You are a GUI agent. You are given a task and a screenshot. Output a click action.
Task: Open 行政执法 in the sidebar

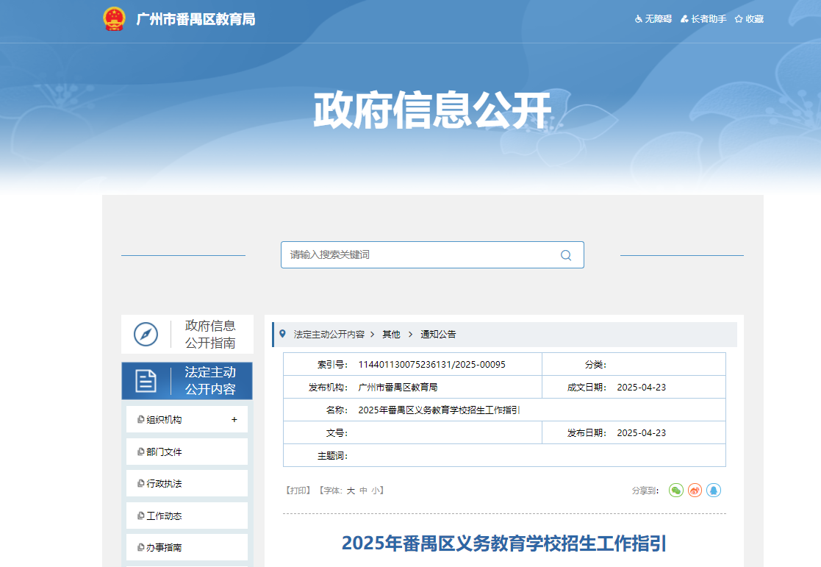click(164, 484)
